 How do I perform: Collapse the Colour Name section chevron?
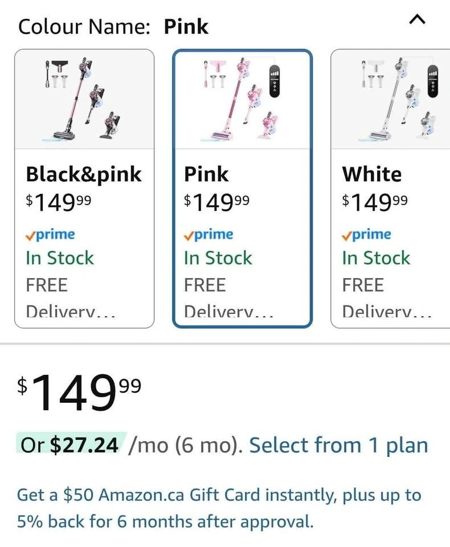[417, 21]
